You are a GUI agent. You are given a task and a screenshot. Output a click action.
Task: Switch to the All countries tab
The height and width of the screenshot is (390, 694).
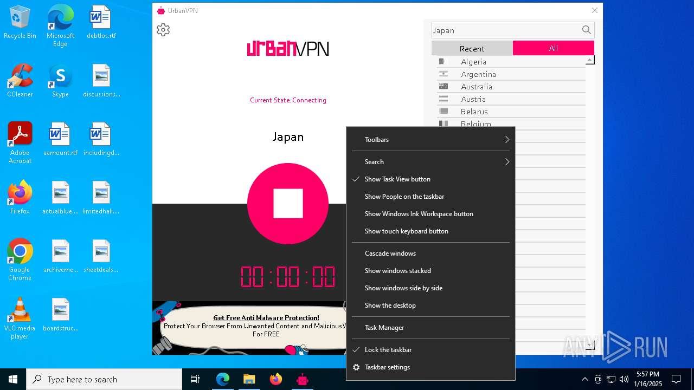[553, 48]
